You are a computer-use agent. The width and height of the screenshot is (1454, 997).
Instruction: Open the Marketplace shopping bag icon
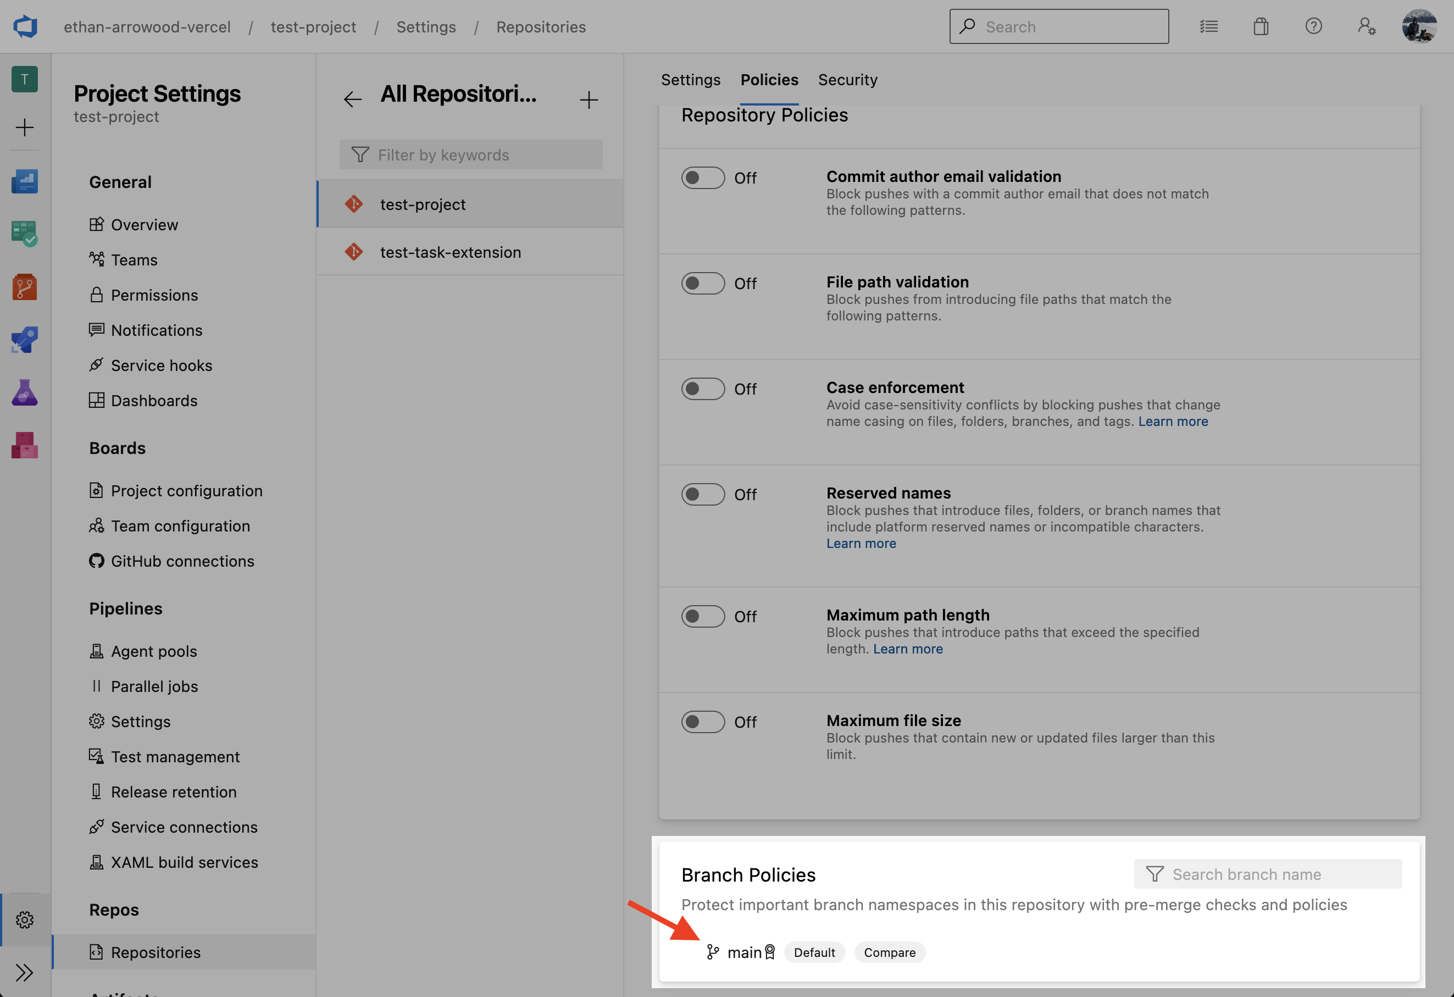click(x=1260, y=27)
